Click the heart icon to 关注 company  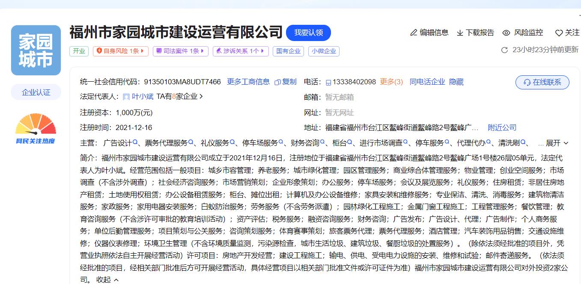tap(559, 33)
